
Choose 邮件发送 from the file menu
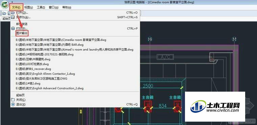tap(75, 24)
